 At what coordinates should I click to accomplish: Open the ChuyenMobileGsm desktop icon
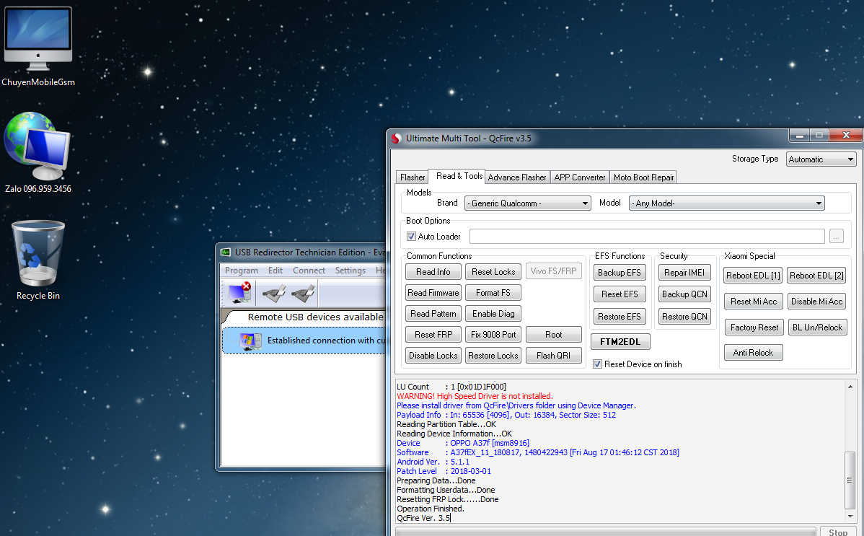click(x=38, y=46)
